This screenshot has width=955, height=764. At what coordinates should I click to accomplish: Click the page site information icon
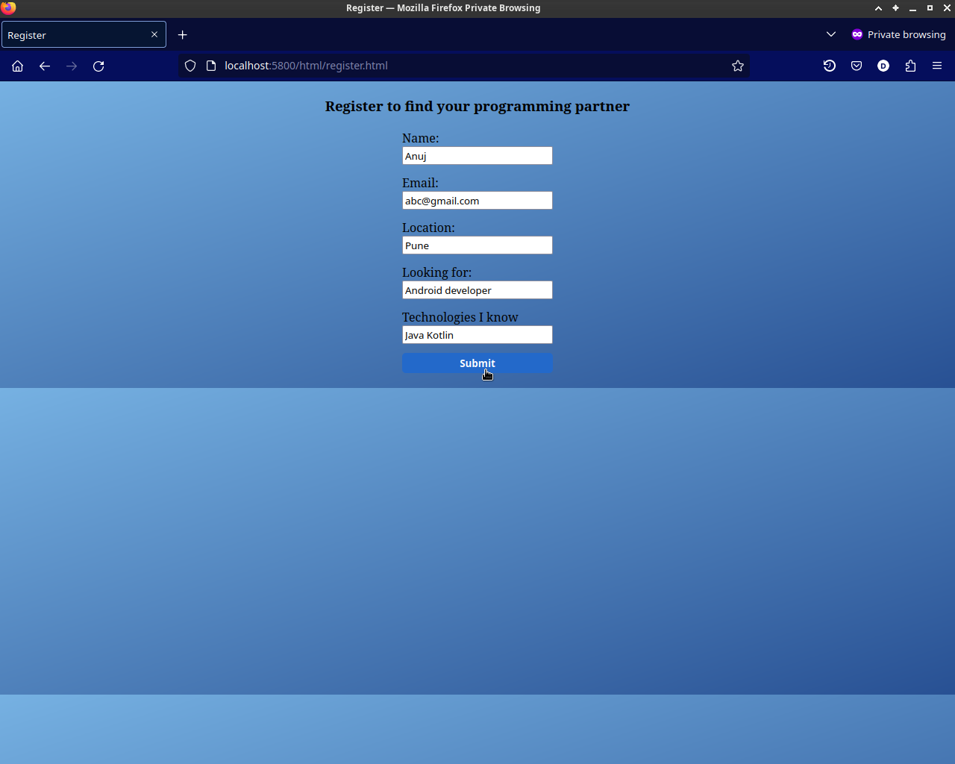point(211,66)
